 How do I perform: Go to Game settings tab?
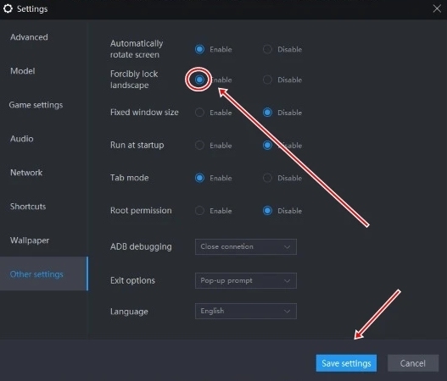click(36, 105)
